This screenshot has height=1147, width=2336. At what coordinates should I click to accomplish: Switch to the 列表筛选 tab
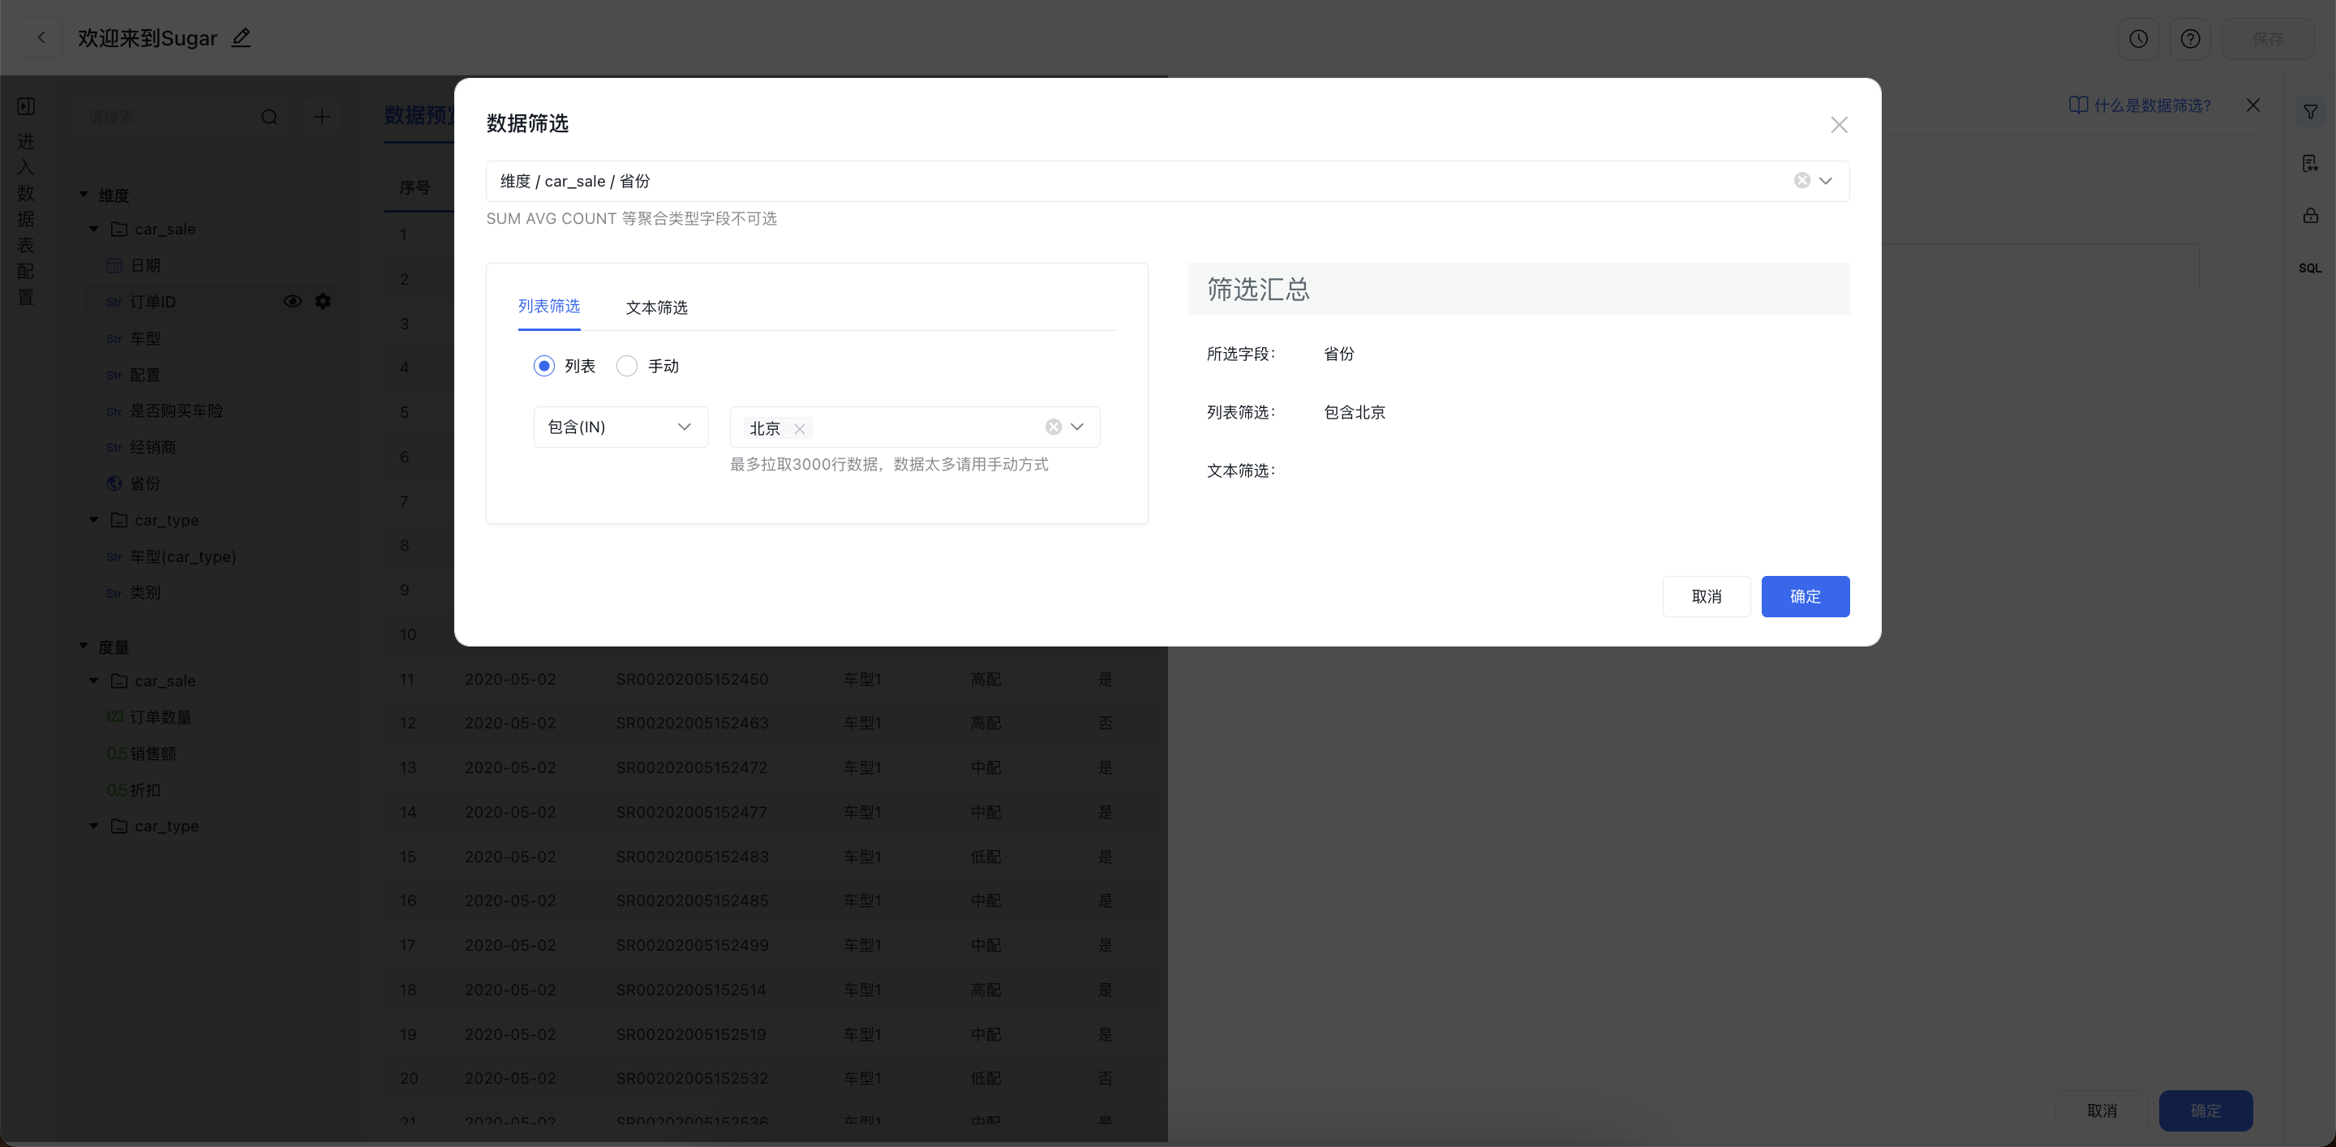click(548, 307)
